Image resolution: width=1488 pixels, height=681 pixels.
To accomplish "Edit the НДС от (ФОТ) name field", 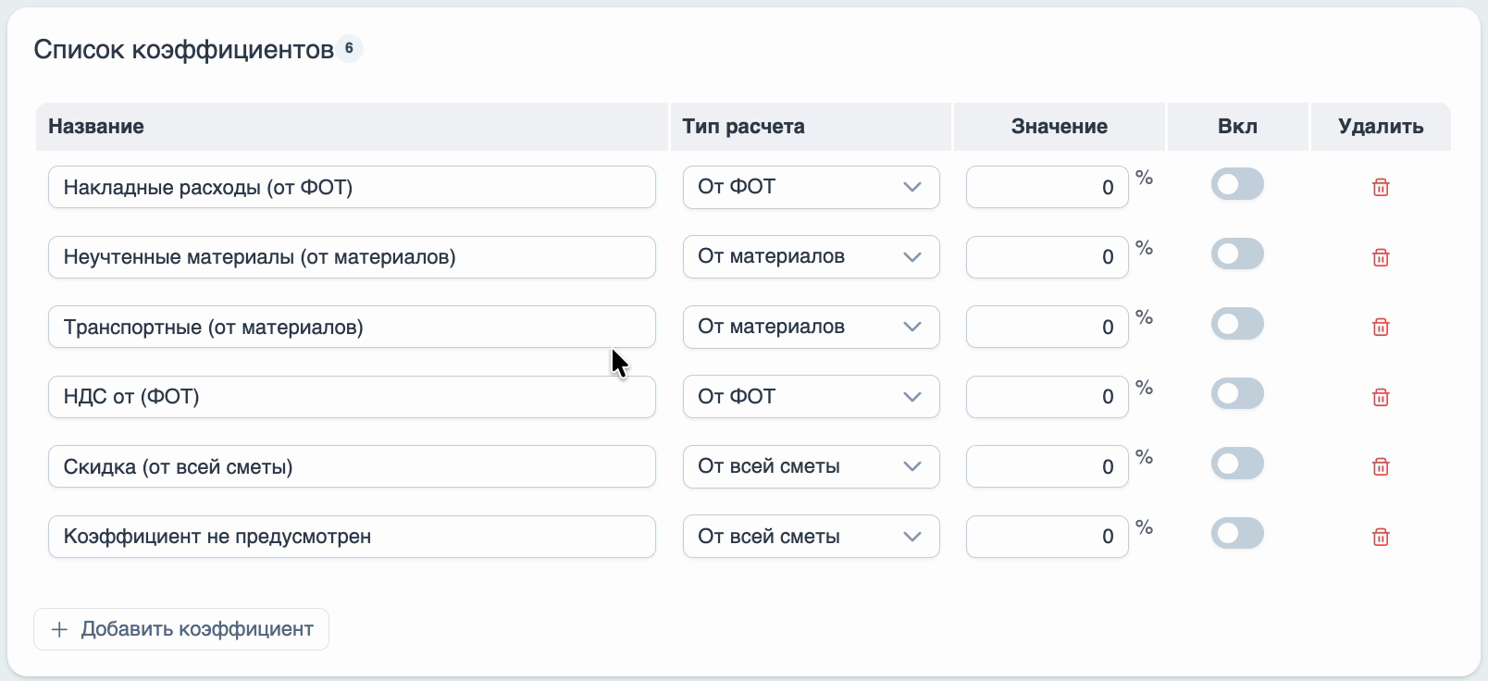I will pos(352,397).
